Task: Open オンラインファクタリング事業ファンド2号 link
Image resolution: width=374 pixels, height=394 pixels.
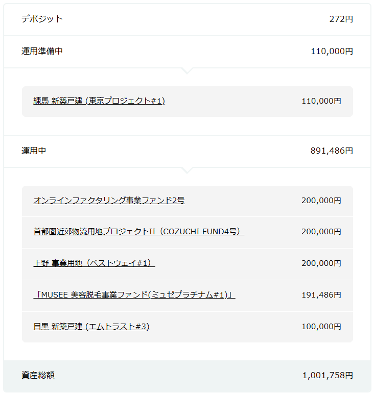Action: 109,201
